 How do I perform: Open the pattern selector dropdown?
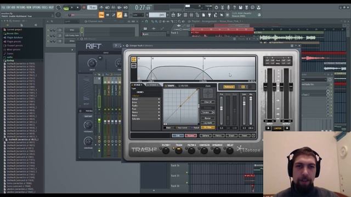click(157, 15)
